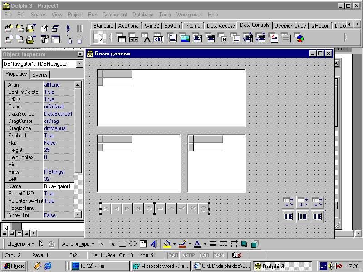Open the Автофигуры shapes menu
The height and width of the screenshot is (272, 363).
click(78, 244)
